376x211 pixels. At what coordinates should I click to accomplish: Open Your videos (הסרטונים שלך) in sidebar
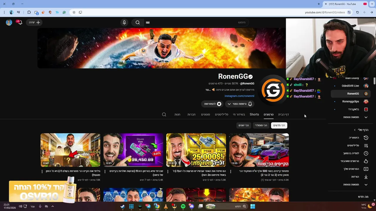pos(350,169)
